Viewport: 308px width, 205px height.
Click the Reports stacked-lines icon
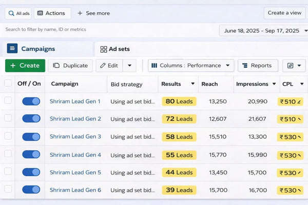(x=245, y=66)
